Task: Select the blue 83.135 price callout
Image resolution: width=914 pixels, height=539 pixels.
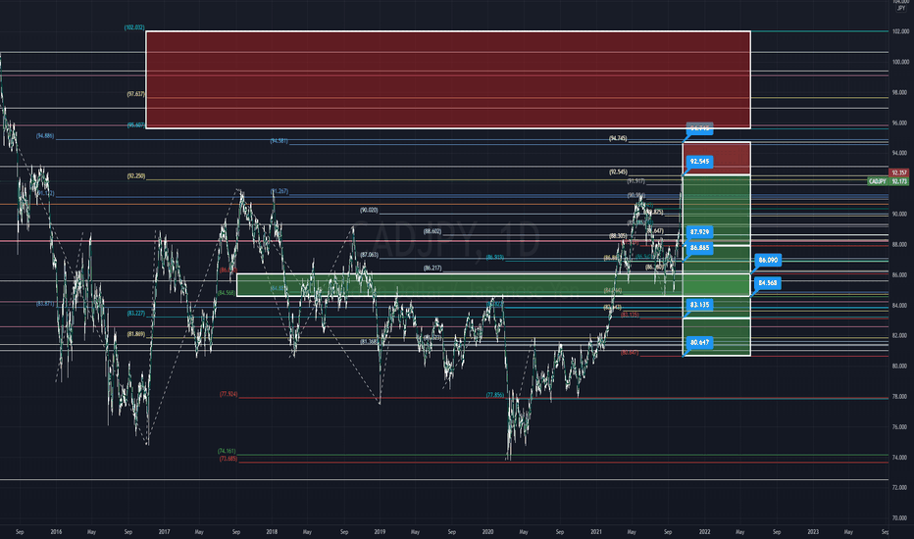Action: pos(699,305)
